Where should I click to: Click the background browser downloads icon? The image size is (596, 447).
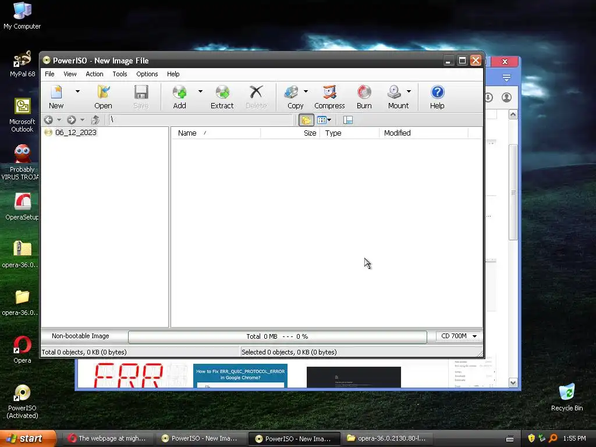(x=489, y=98)
